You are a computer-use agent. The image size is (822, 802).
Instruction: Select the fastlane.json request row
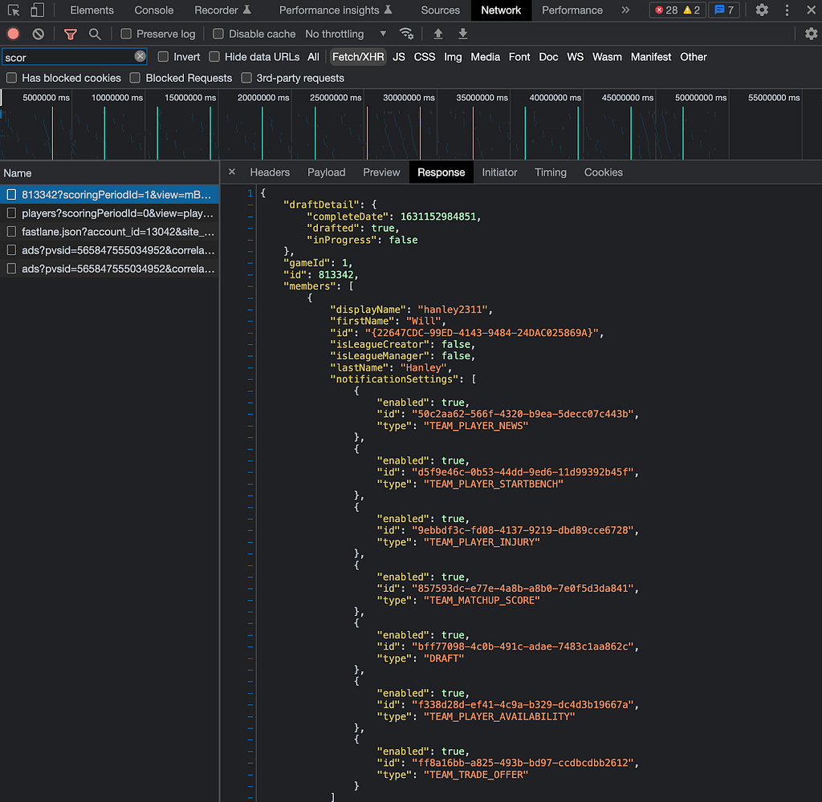109,232
